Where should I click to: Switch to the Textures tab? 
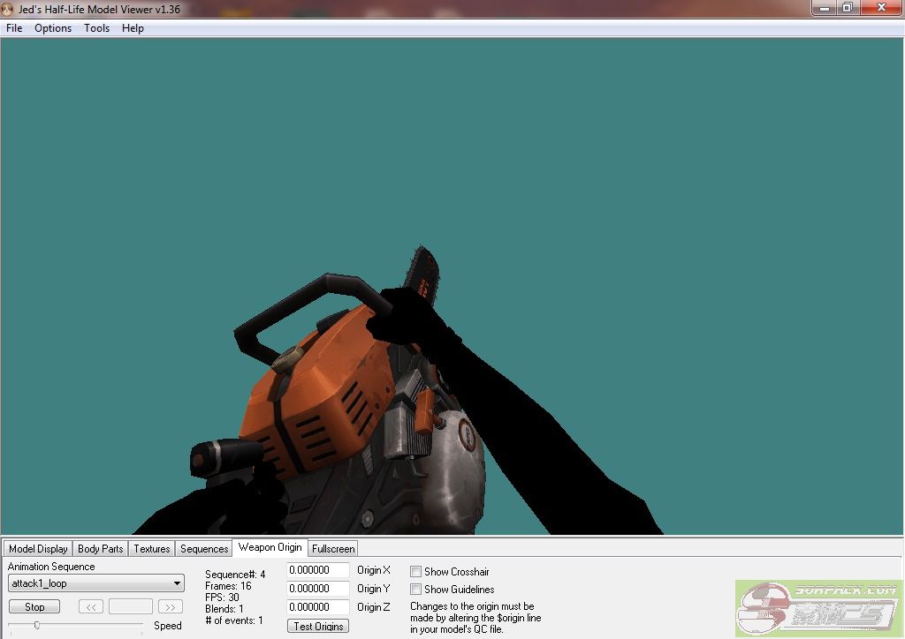[152, 549]
